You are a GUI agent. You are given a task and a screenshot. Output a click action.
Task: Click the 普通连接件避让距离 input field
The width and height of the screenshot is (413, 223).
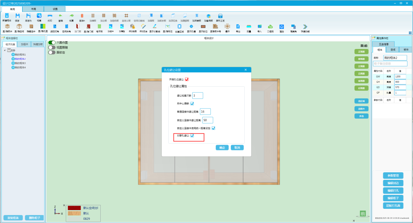click(205, 112)
